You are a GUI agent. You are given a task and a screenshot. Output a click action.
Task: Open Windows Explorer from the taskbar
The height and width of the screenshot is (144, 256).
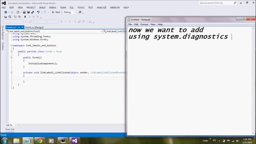[16, 140]
